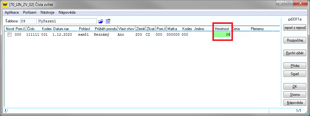Viewport: 310px width, 116px height.
Task: Click the Přidej button
Action: 295,66
